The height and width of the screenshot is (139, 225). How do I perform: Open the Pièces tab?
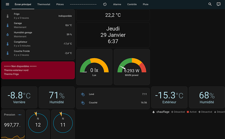(60, 5)
